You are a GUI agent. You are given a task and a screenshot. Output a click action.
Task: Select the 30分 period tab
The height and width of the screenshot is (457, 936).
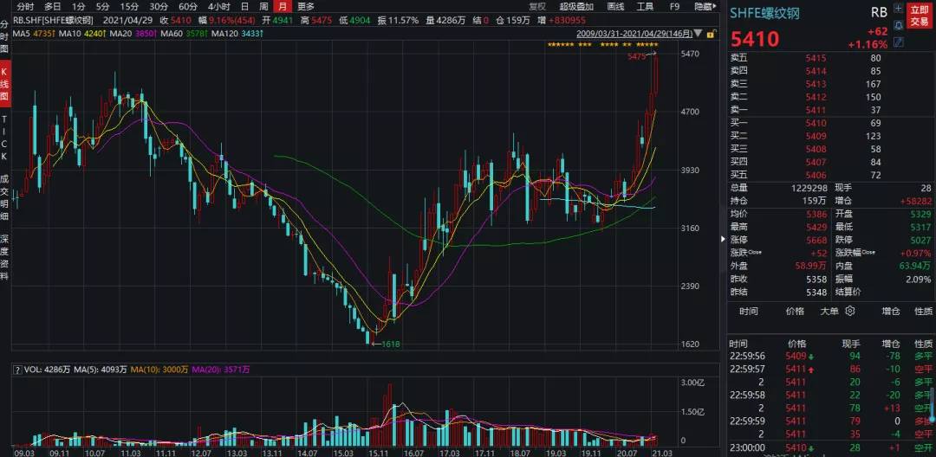coord(159,7)
